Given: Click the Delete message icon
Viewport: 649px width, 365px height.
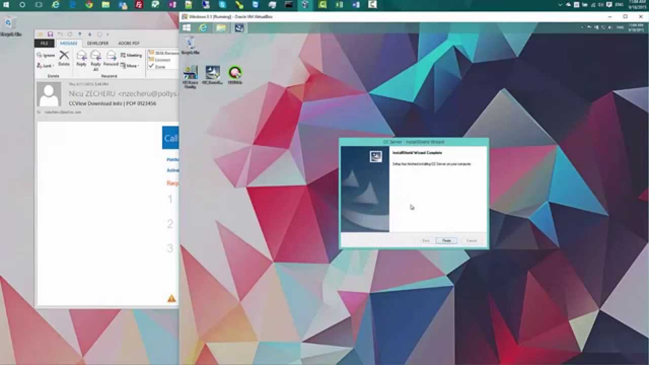Looking at the screenshot, I should (64, 59).
